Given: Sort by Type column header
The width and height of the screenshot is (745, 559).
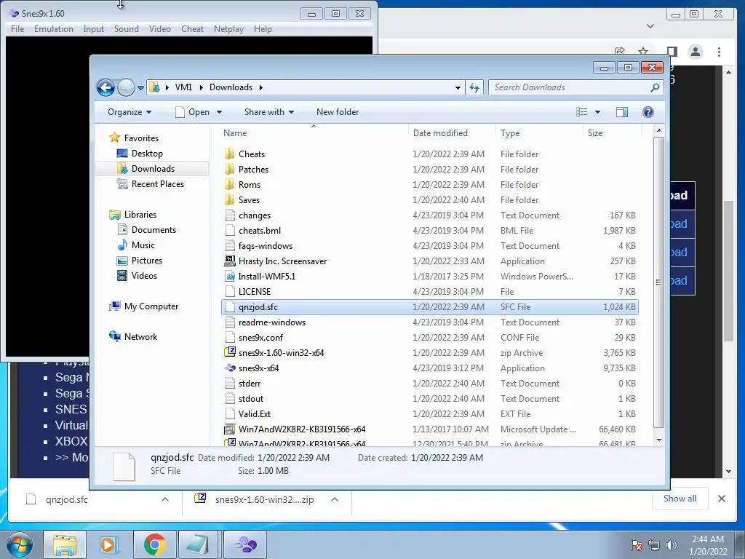Looking at the screenshot, I should pyautogui.click(x=539, y=133).
